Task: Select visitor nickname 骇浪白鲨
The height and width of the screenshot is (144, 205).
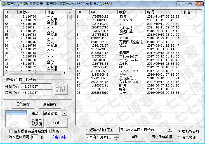Action: click(126, 31)
